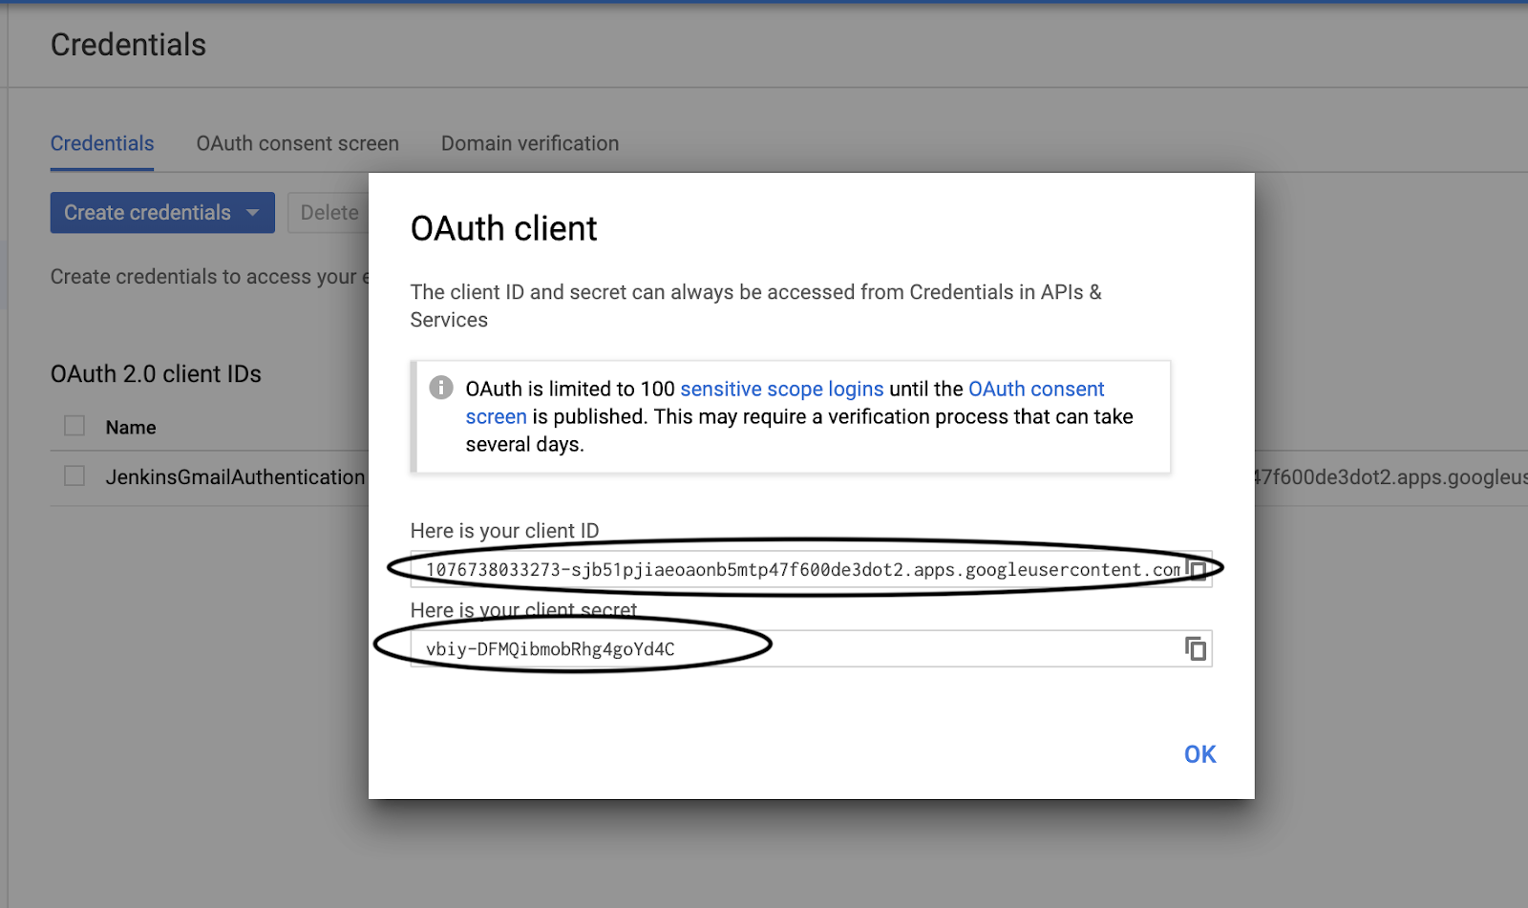Switch to the Credentials tab
Viewport: 1528px width, 908px height.
(x=102, y=143)
